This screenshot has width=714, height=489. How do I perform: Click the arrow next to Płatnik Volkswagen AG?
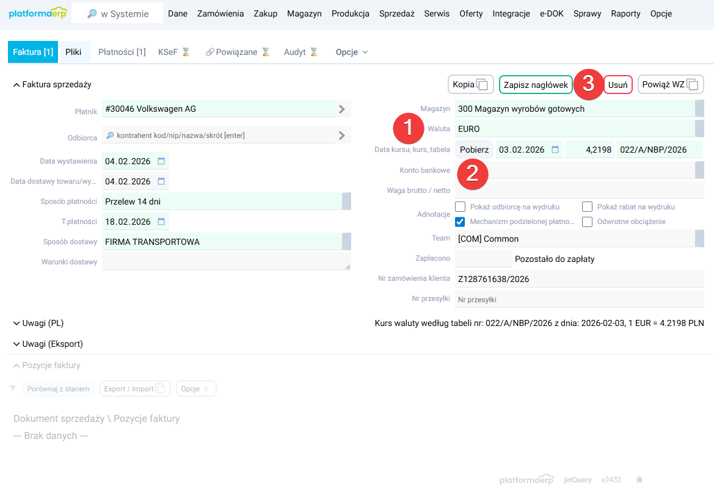tap(341, 109)
